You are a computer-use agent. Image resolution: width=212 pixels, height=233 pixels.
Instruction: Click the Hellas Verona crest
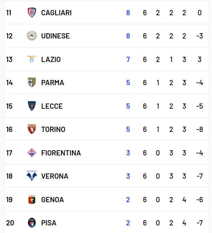32,176
